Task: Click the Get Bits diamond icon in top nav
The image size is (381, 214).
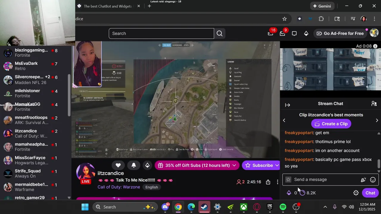Action: coord(306,33)
